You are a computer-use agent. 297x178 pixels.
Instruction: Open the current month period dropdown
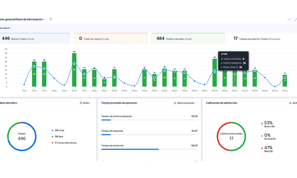[x=6, y=28]
